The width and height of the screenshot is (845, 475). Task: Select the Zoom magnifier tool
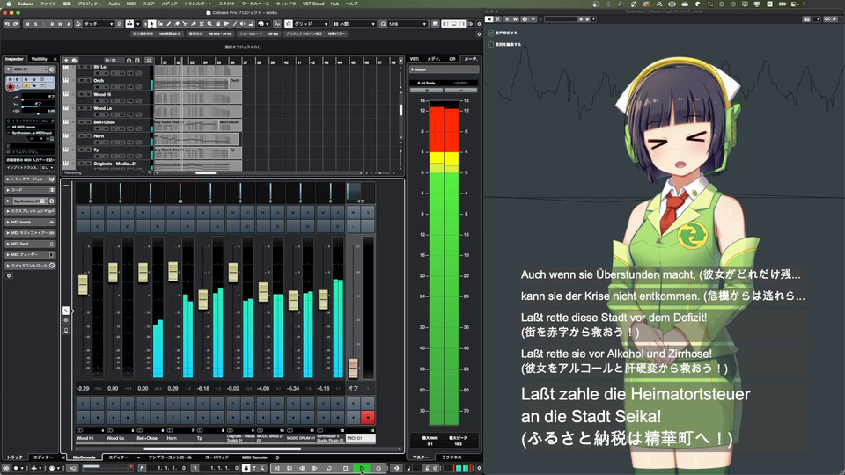209,24
